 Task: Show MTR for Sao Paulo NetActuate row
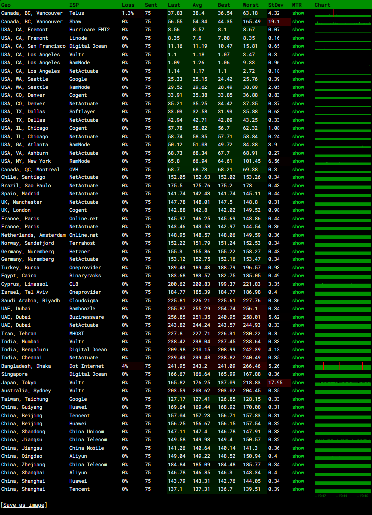[x=298, y=186]
